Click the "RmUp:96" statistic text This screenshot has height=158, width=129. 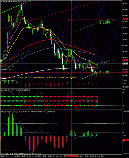coord(21,78)
